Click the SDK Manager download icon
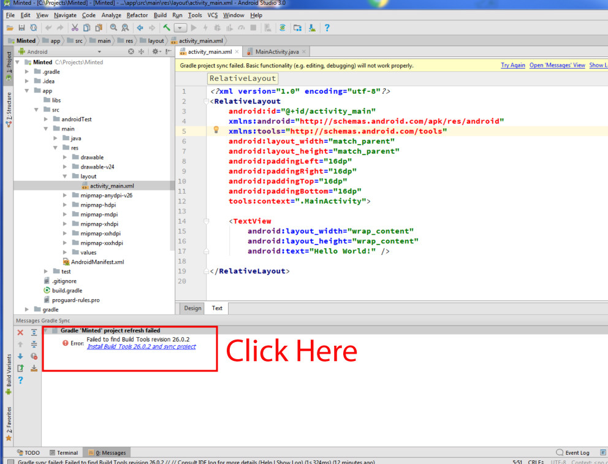The width and height of the screenshot is (608, 464). click(312, 28)
